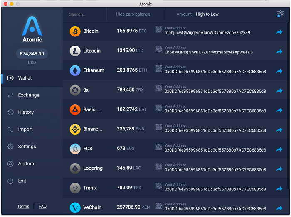
Task: Open the FAQ link
Action: pyautogui.click(x=43, y=207)
